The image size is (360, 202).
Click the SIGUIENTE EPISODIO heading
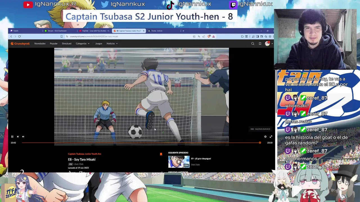click(178, 153)
